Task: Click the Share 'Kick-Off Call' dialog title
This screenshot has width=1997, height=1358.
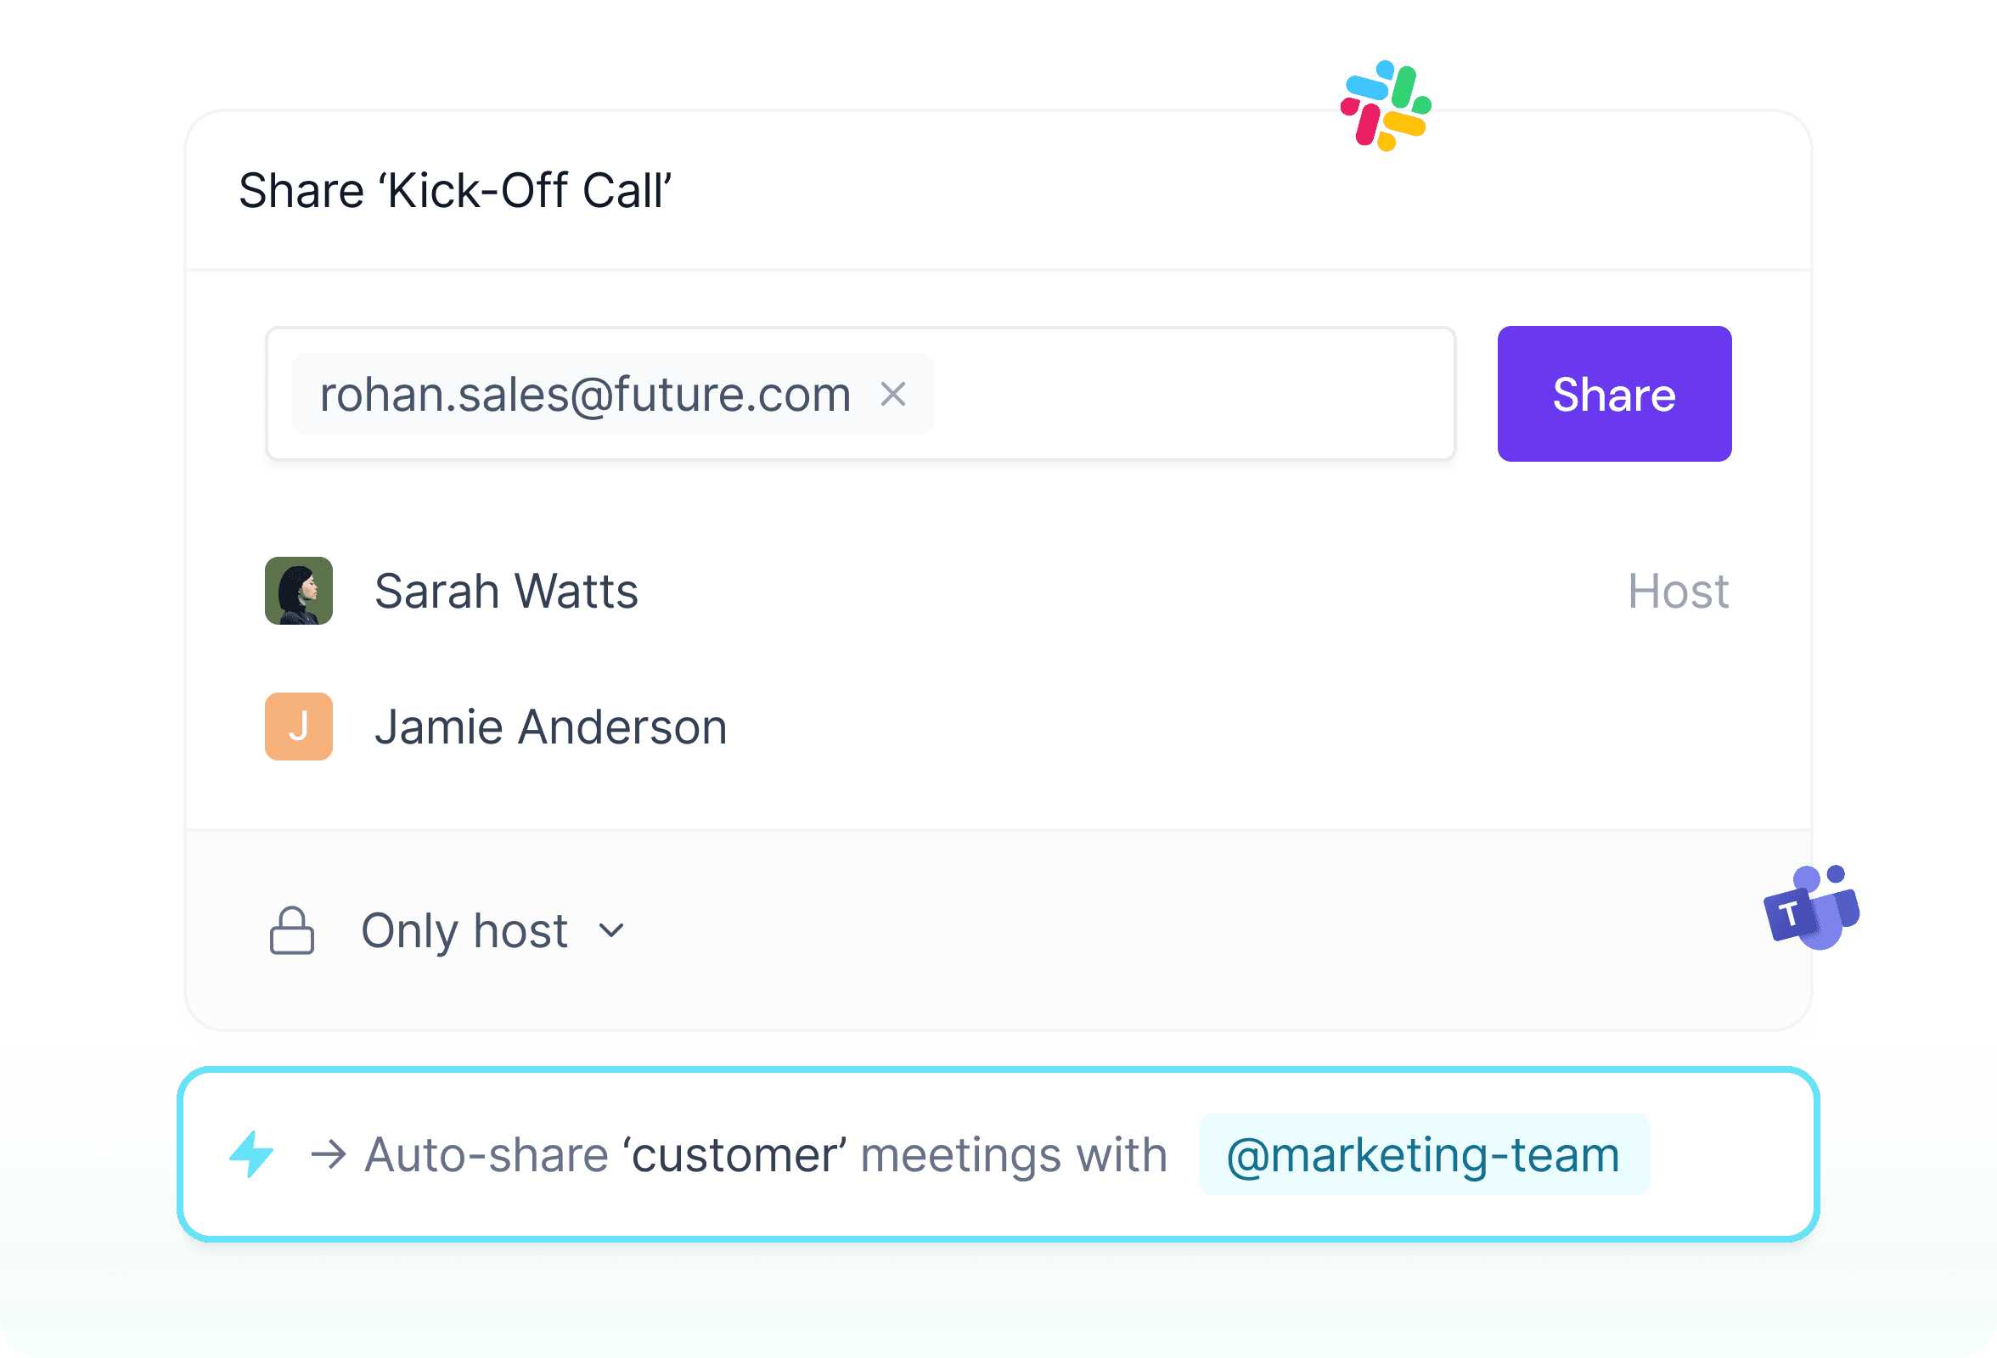Action: pos(454,190)
